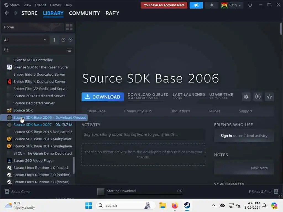The image size is (283, 212).
Task: Click Steam Linux Runtime 1.0 (scout) icon
Action: tap(9, 168)
